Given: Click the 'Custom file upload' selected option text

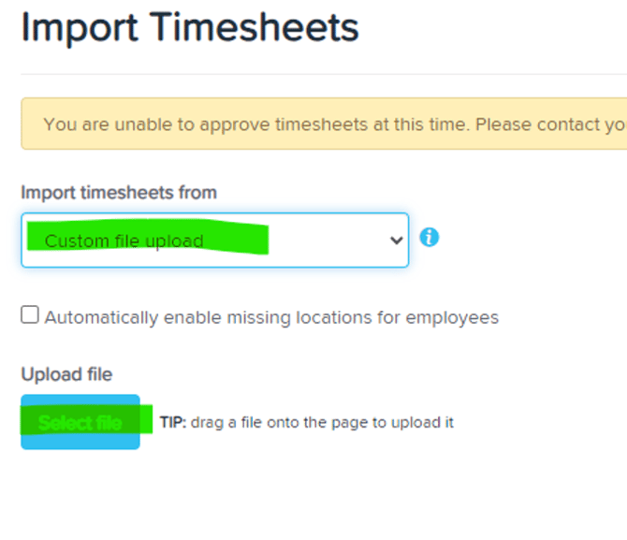Looking at the screenshot, I should [124, 241].
